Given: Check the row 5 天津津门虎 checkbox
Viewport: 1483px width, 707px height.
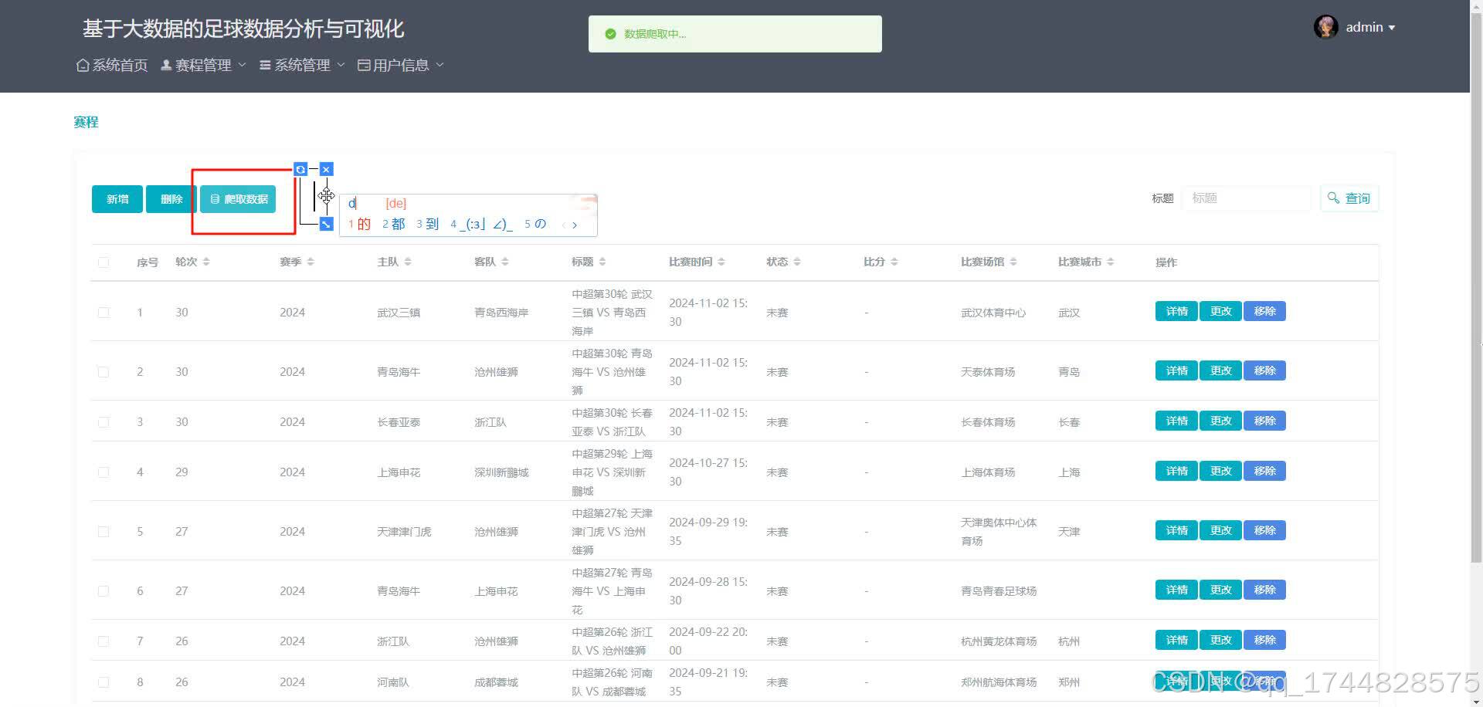Looking at the screenshot, I should click(x=104, y=532).
